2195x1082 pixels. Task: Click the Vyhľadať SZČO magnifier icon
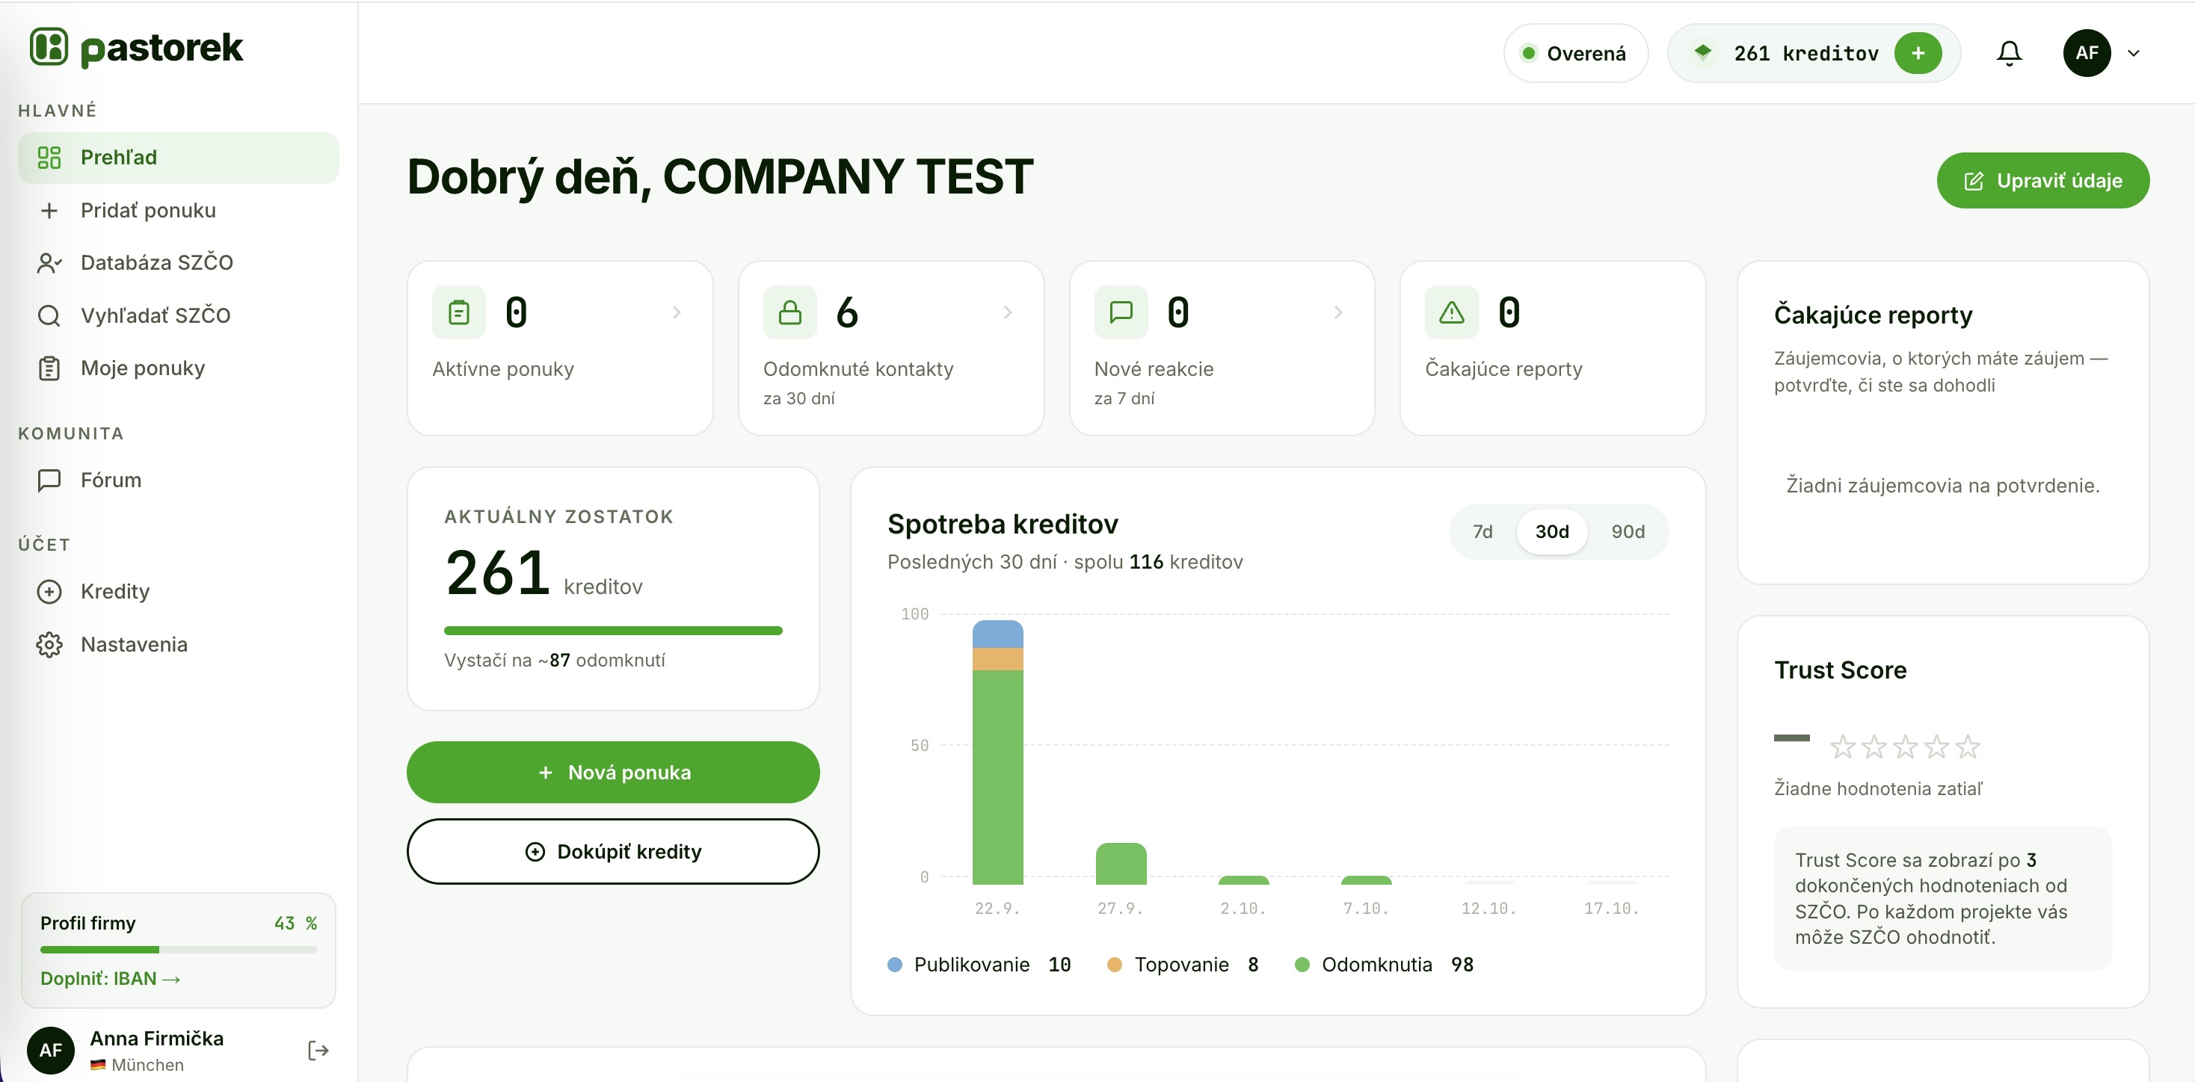[49, 315]
